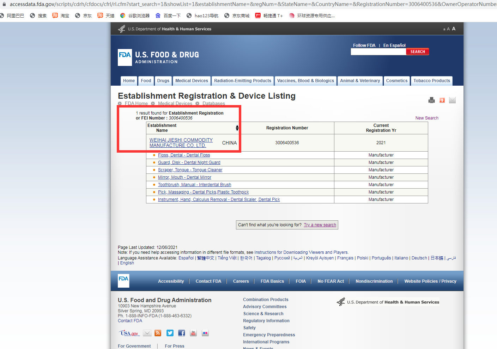Click the printer icon to print page
The height and width of the screenshot is (349, 497).
(431, 100)
